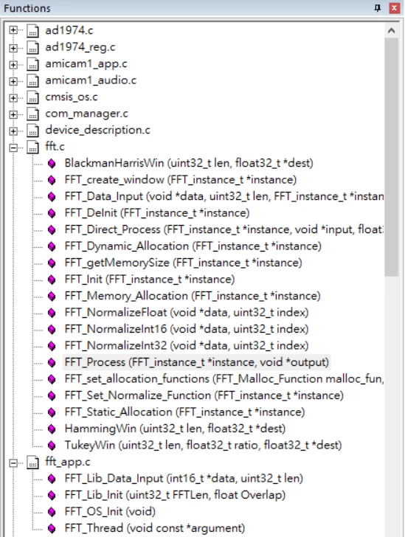405x537 pixels.
Task: Expand the ad1974.c tree node
Action: pyautogui.click(x=13, y=30)
